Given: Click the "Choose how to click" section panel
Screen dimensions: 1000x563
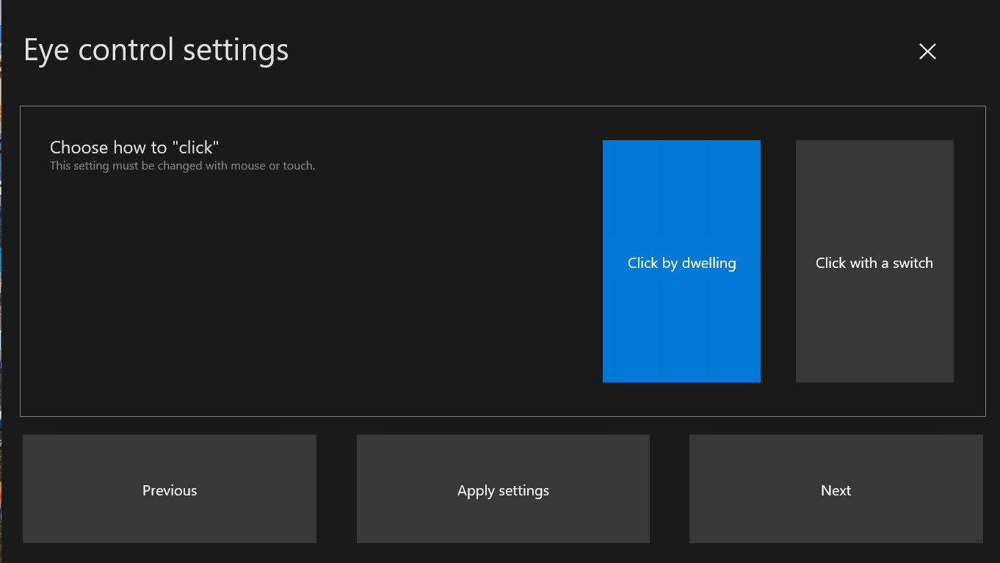Looking at the screenshot, I should 294,294.
